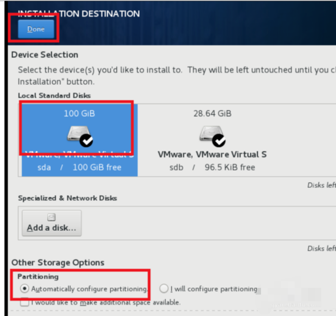Click the 'sdb / 96.5 KiB free' text
The width and height of the screenshot is (336, 316).
[x=212, y=167]
